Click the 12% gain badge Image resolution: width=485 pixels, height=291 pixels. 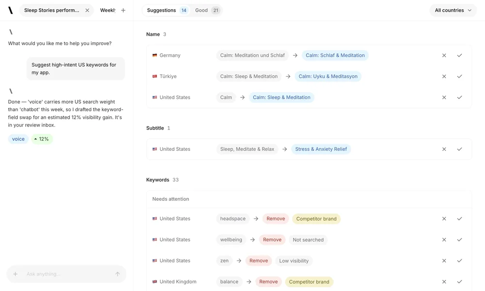tap(42, 139)
